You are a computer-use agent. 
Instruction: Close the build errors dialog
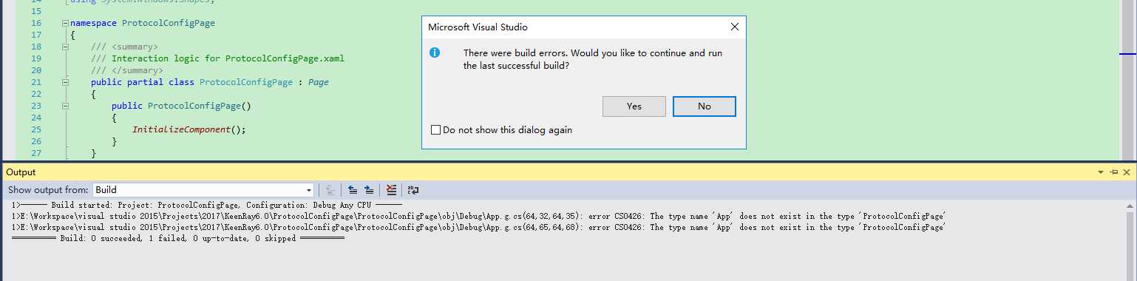tap(734, 27)
